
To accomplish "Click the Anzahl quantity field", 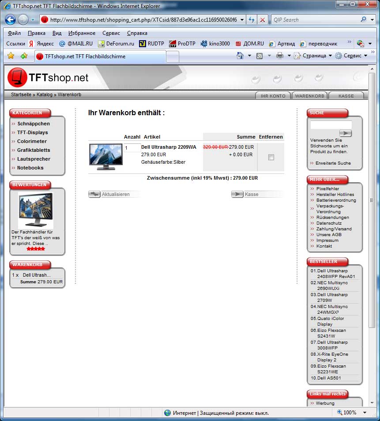I will (x=132, y=148).
